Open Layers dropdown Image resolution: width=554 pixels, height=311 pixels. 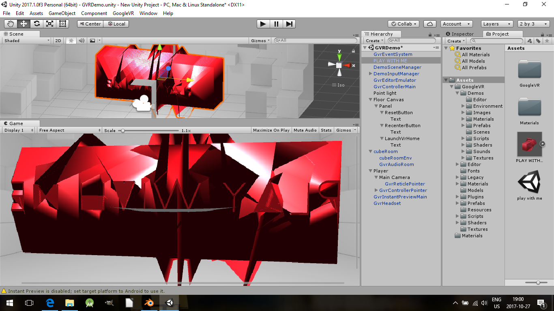[x=496, y=24]
